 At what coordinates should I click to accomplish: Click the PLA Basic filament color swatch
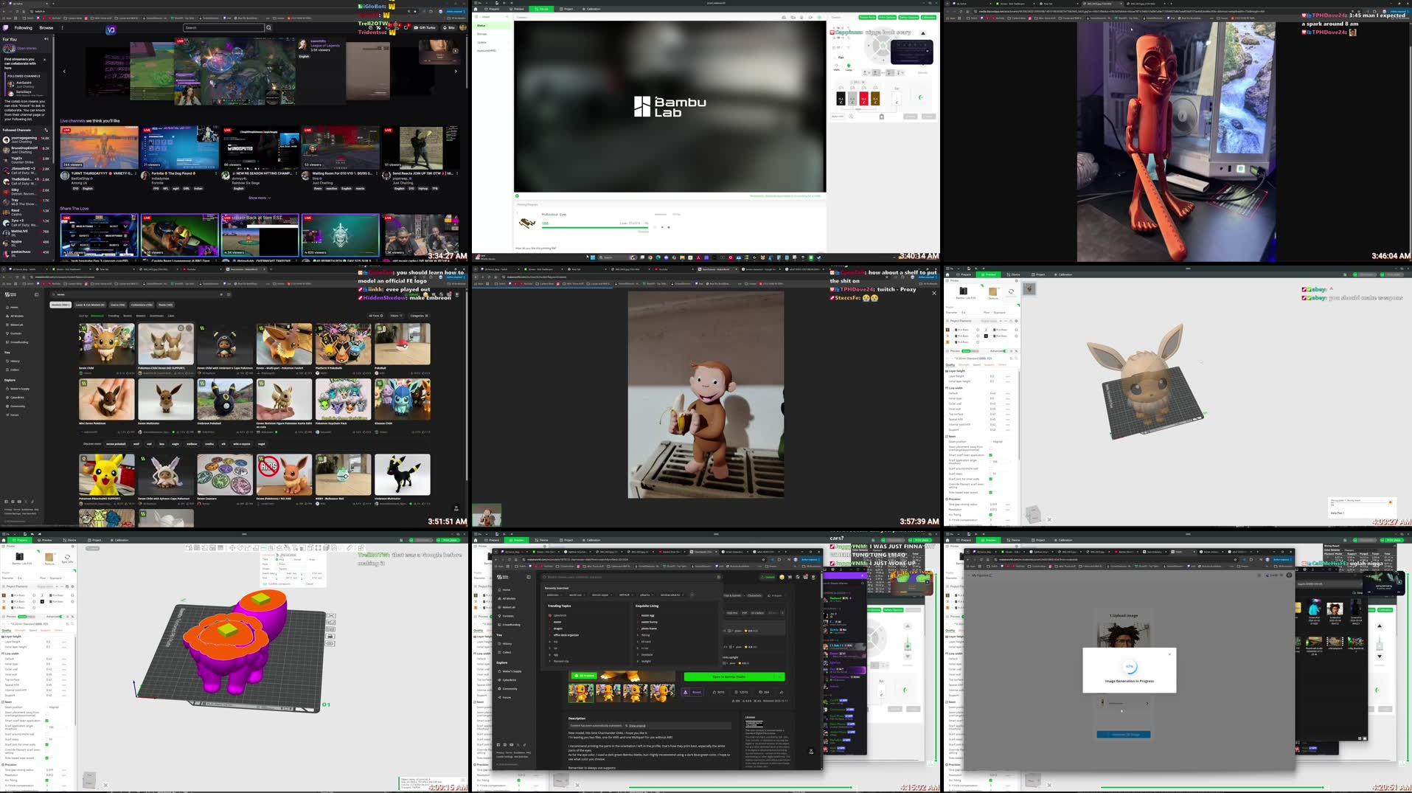[4, 595]
